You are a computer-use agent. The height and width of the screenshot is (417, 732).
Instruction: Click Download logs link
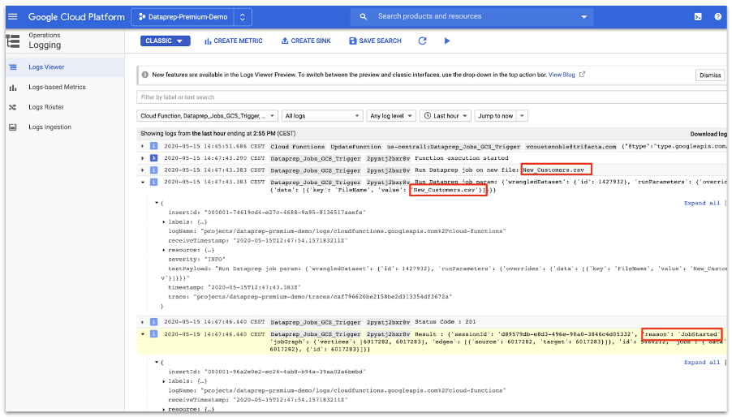708,134
